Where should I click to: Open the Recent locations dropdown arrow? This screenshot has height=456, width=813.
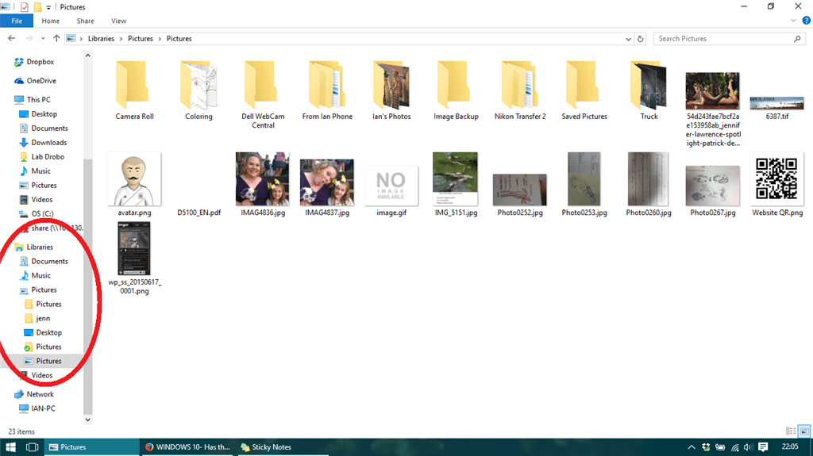pyautogui.click(x=44, y=38)
